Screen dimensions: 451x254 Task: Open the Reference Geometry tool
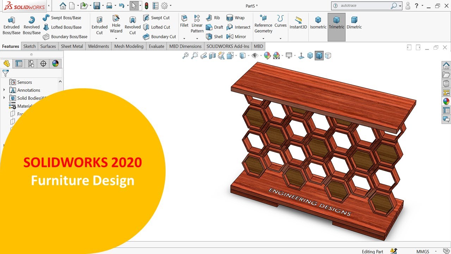[263, 24]
